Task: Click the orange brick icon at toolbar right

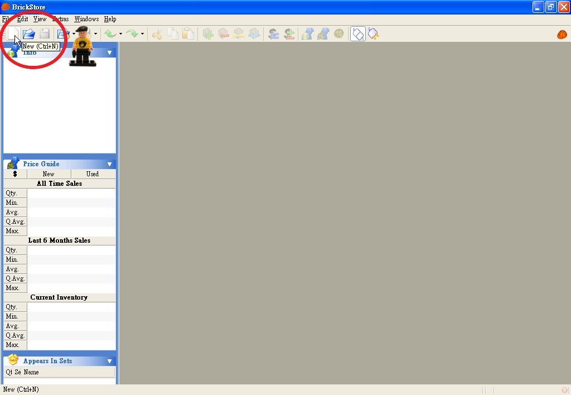Action: coord(562,34)
